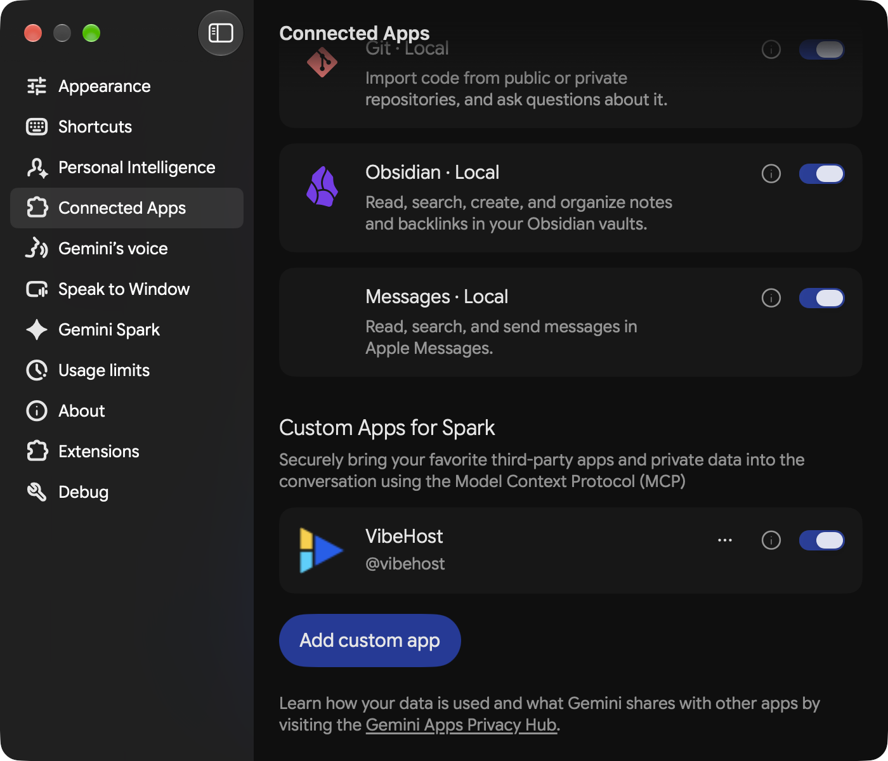Viewport: 888px width, 761px height.
Task: Open Speak to Window settings
Action: [x=127, y=289]
